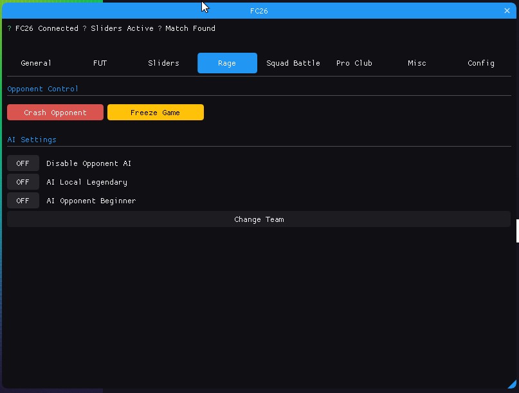Select the Sliders tab
This screenshot has width=519, height=393.
(163, 63)
